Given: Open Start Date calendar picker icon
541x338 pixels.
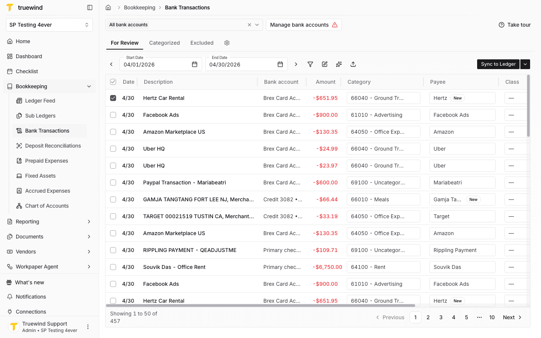Looking at the screenshot, I should (x=195, y=64).
